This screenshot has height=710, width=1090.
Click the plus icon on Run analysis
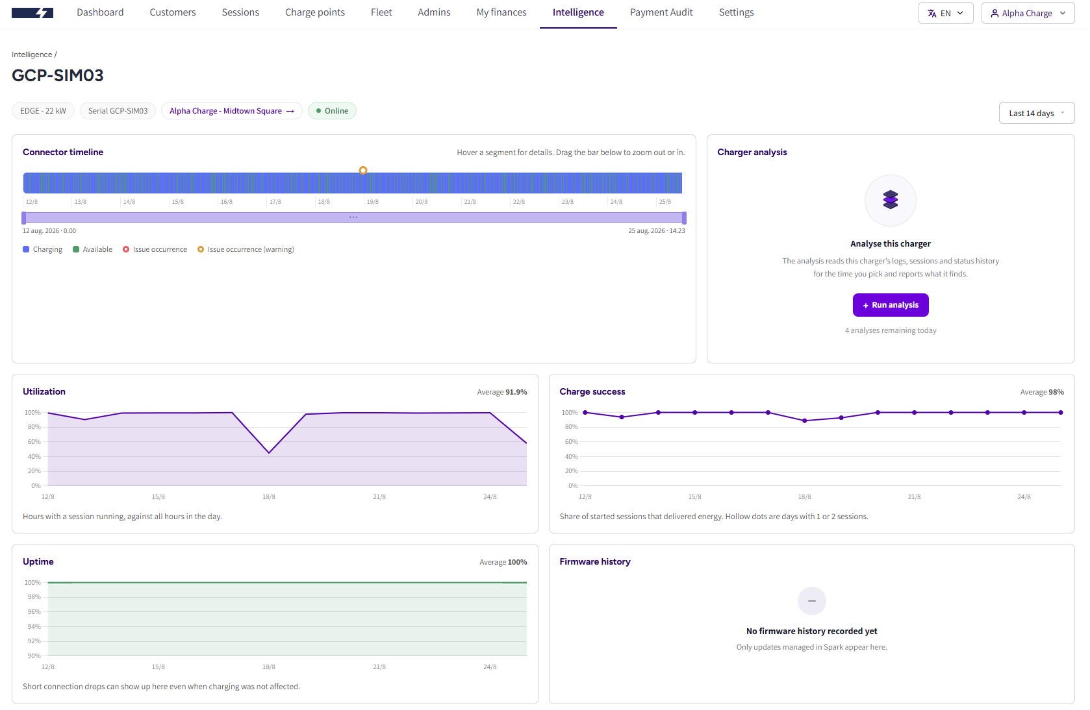(x=866, y=306)
